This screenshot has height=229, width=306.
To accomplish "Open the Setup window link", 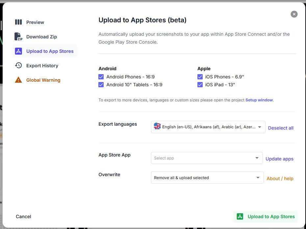I will [259, 100].
